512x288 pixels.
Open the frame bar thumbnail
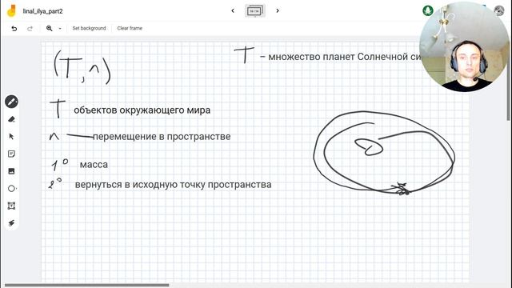[255, 10]
